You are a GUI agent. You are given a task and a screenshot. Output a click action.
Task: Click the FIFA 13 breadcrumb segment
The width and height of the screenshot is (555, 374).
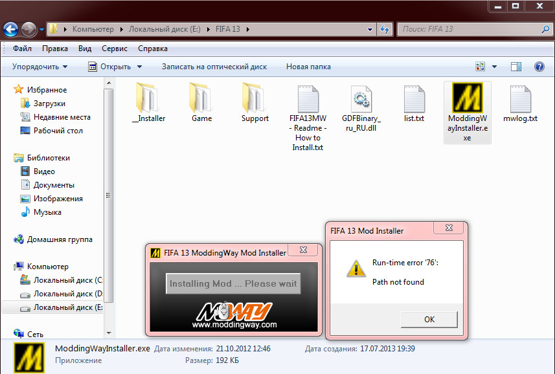227,29
